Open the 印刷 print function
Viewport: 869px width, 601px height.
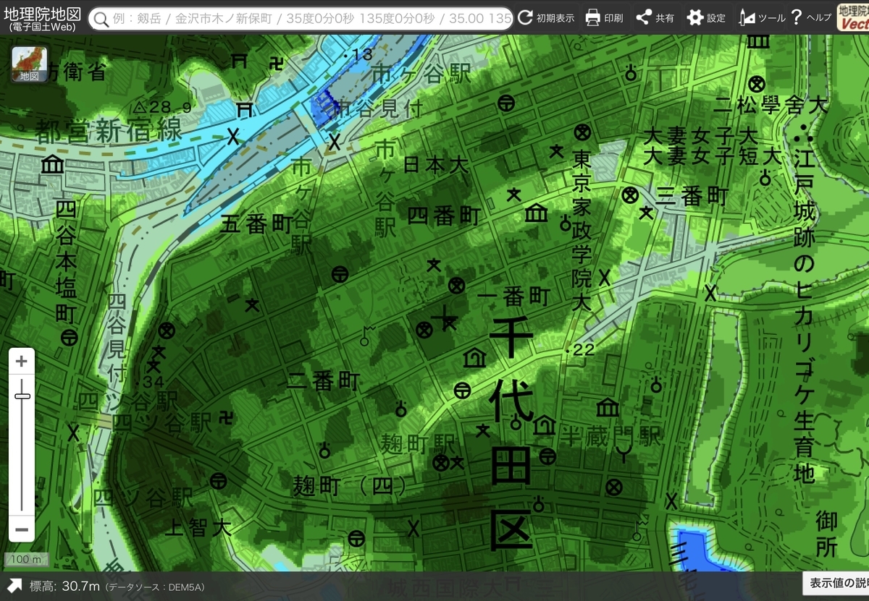click(x=604, y=18)
